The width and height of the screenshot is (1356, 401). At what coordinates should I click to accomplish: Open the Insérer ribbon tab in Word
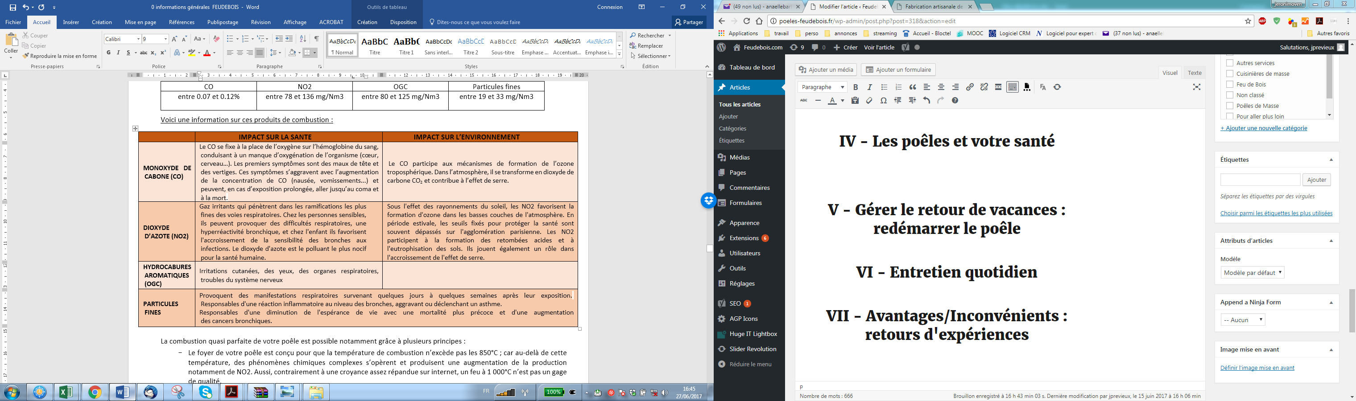[x=70, y=22]
